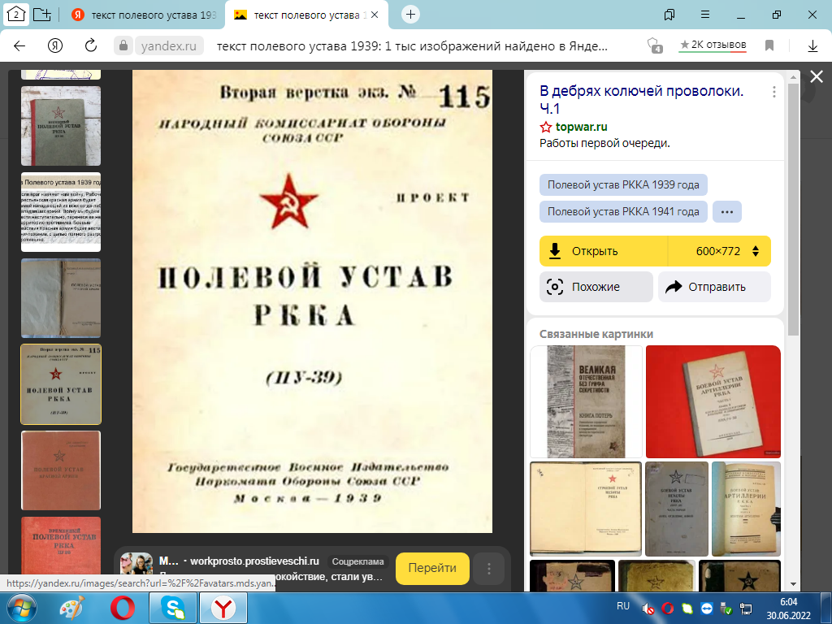Select the text excerpt thumbnail in strip
This screenshot has height=624, width=832.
coord(61,212)
